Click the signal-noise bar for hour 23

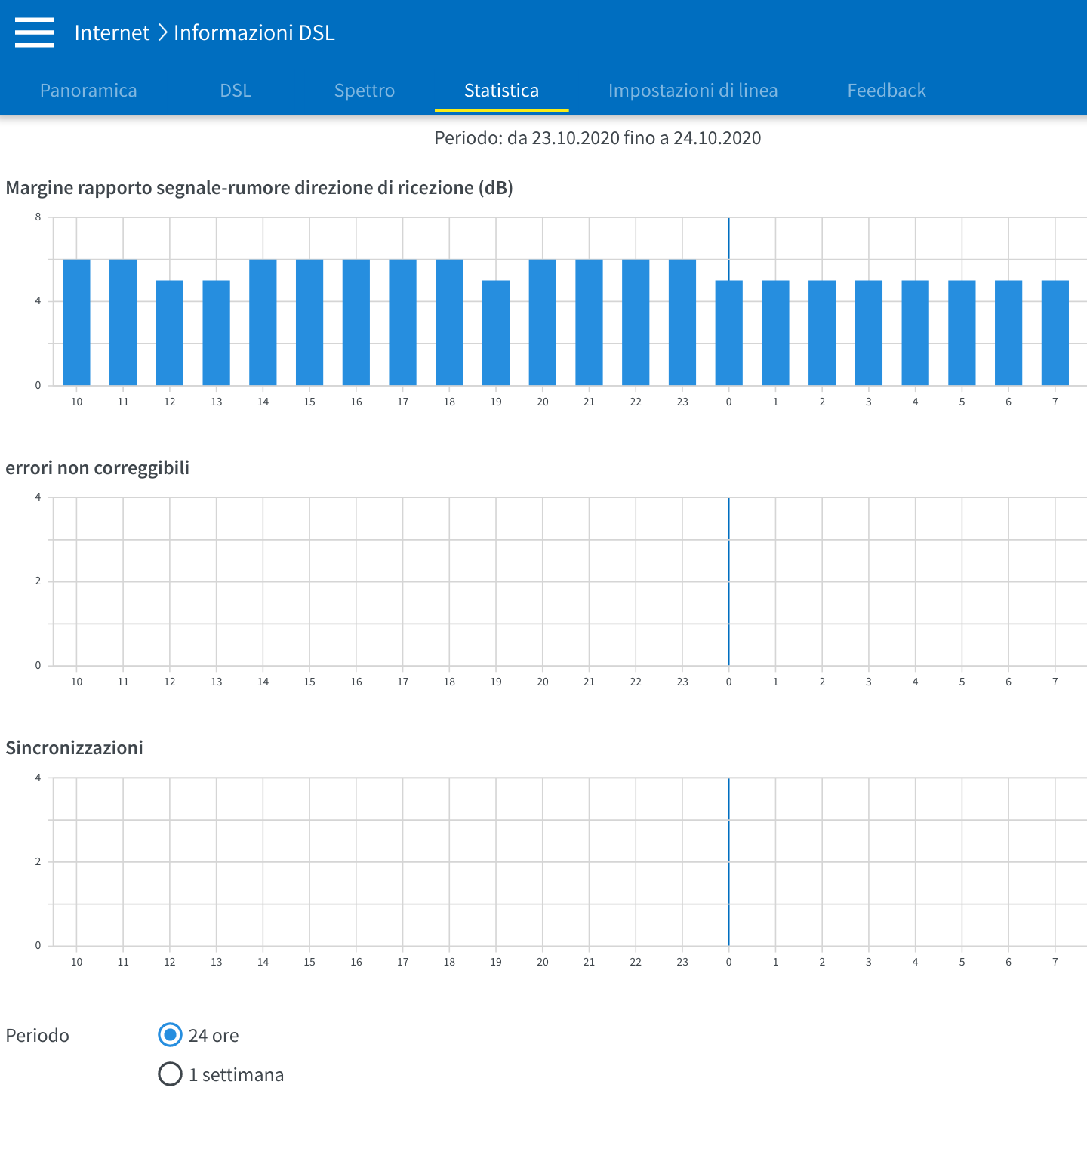682,322
